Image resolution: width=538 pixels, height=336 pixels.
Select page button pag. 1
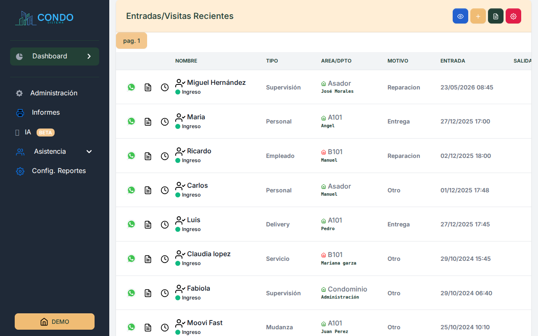[132, 41]
